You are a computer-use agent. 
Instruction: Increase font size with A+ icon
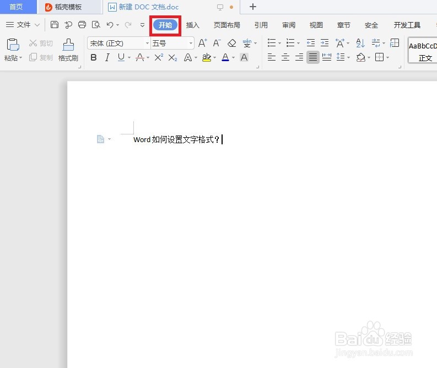203,43
